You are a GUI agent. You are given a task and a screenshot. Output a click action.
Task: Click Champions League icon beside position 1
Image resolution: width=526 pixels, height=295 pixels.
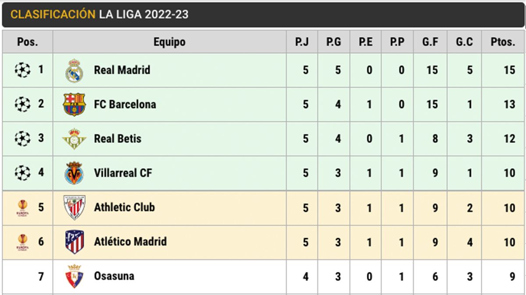22,70
